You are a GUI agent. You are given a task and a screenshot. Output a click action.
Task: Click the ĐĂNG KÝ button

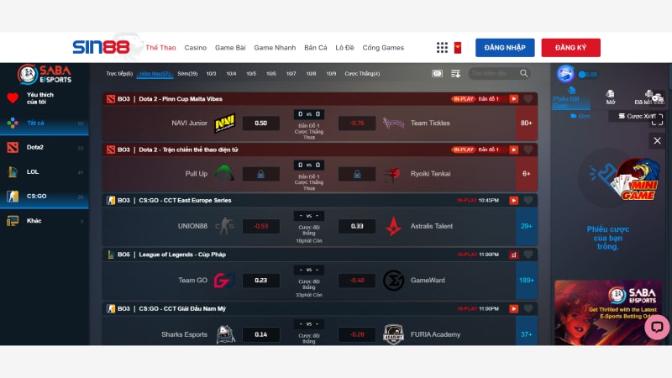click(x=571, y=48)
